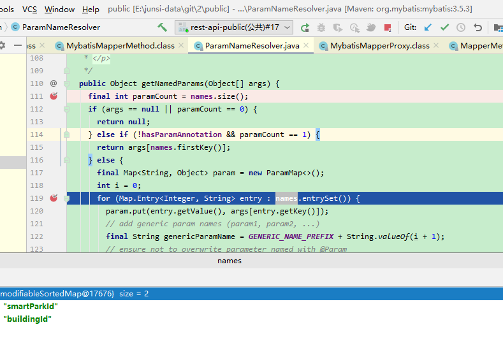Image resolution: width=503 pixels, height=348 pixels.
Task: Select the "smartParkId" value row
Action: 31,307
